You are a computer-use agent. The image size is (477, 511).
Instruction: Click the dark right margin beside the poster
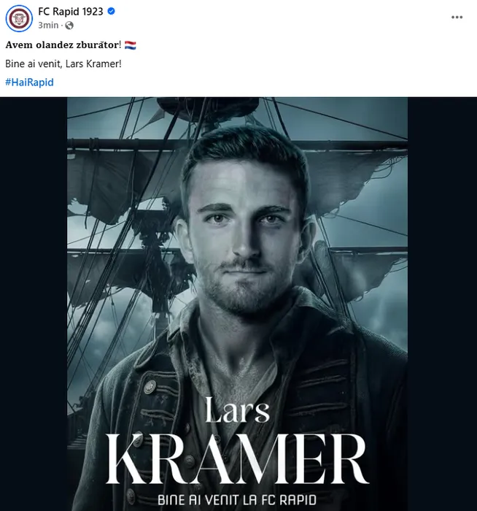pos(442,304)
